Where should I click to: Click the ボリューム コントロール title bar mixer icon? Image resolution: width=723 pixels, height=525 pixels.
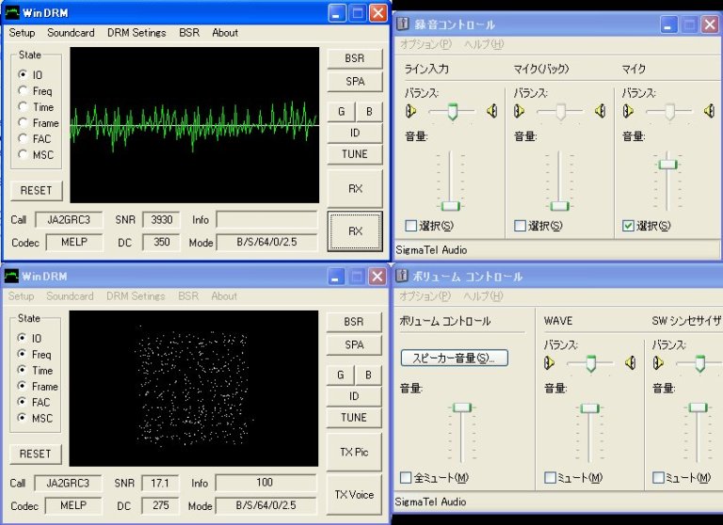(x=402, y=276)
